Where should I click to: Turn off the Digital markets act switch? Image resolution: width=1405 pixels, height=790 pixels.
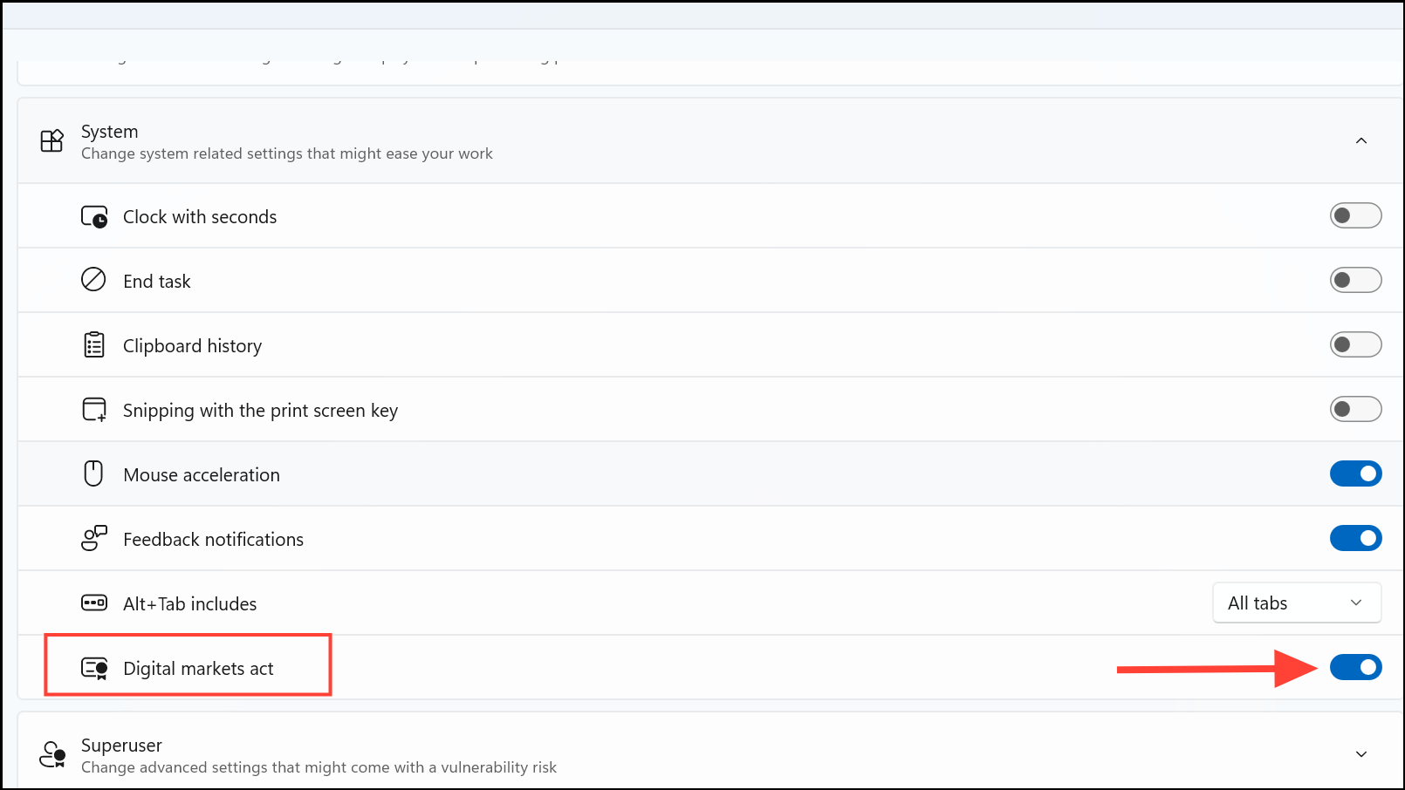click(x=1355, y=667)
